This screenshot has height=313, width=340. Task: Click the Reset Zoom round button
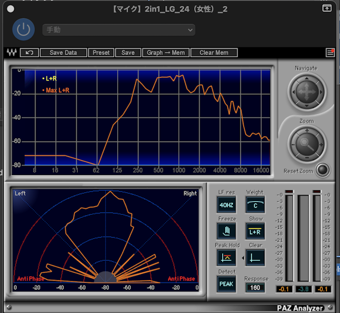click(322, 170)
